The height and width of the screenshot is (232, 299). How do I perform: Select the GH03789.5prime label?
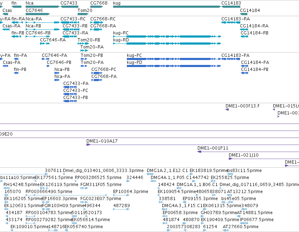[x=219, y=213]
